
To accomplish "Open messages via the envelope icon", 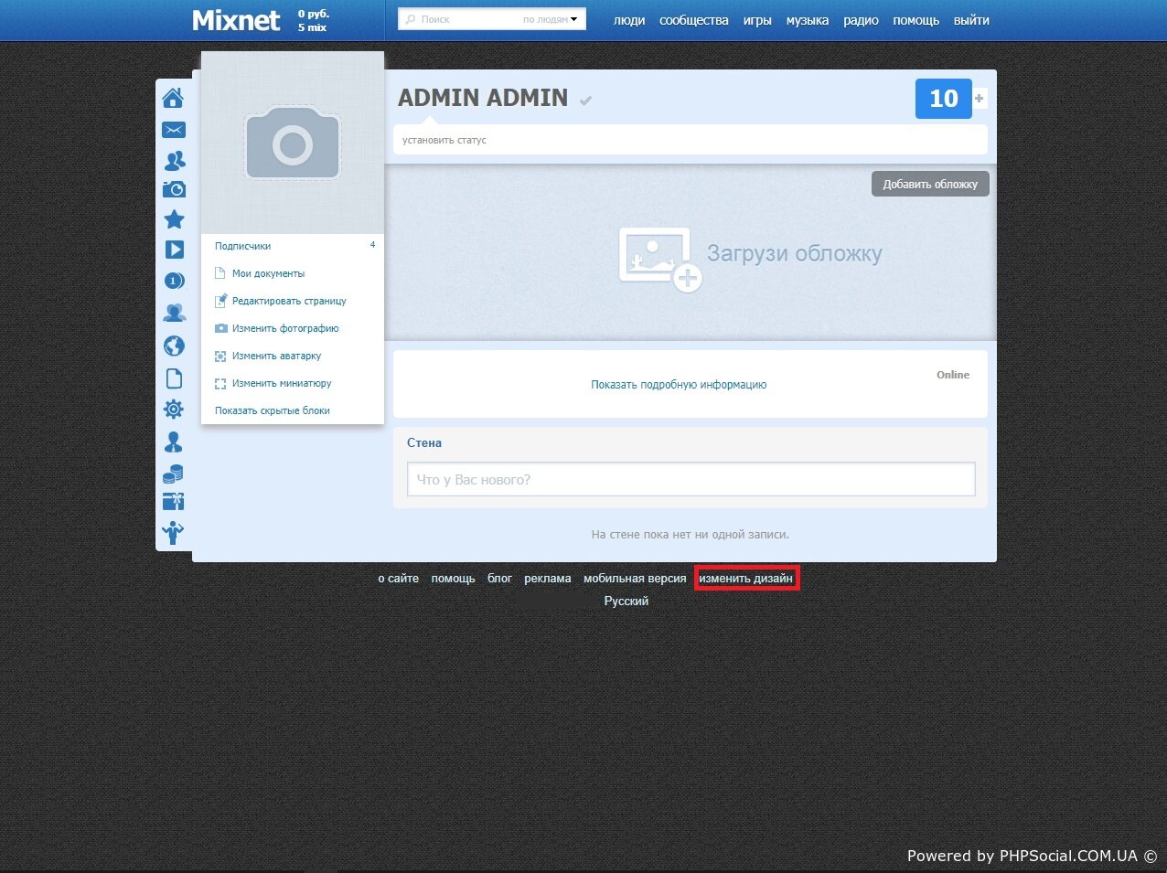I will point(173,130).
